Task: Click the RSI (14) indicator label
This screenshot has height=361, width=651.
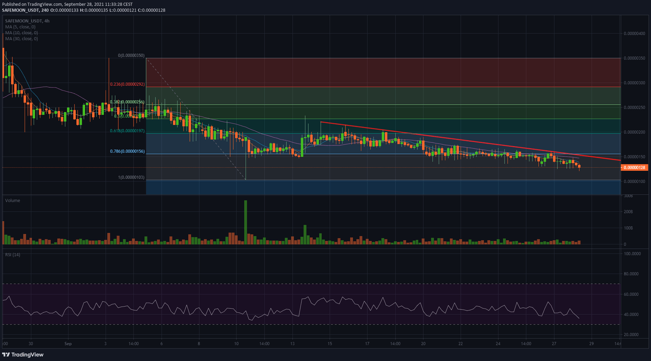Action: [x=13, y=254]
